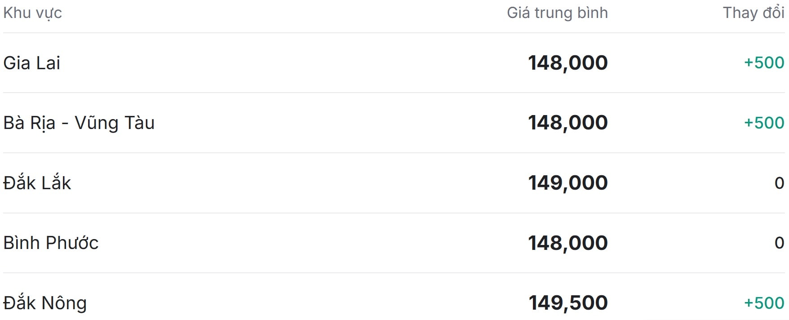
Task: Click Bình Phước's 148,000 average price
Action: [567, 243]
